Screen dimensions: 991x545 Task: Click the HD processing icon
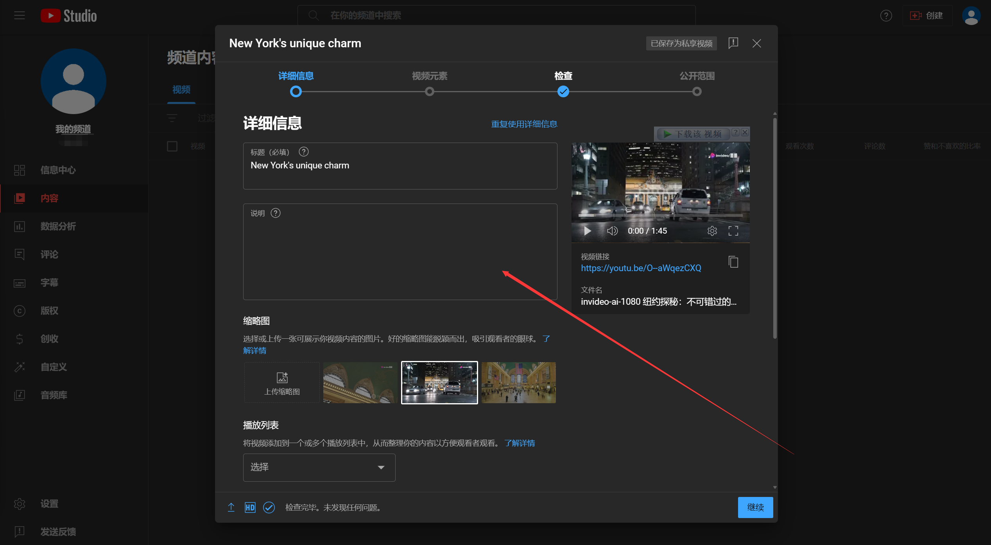point(250,507)
